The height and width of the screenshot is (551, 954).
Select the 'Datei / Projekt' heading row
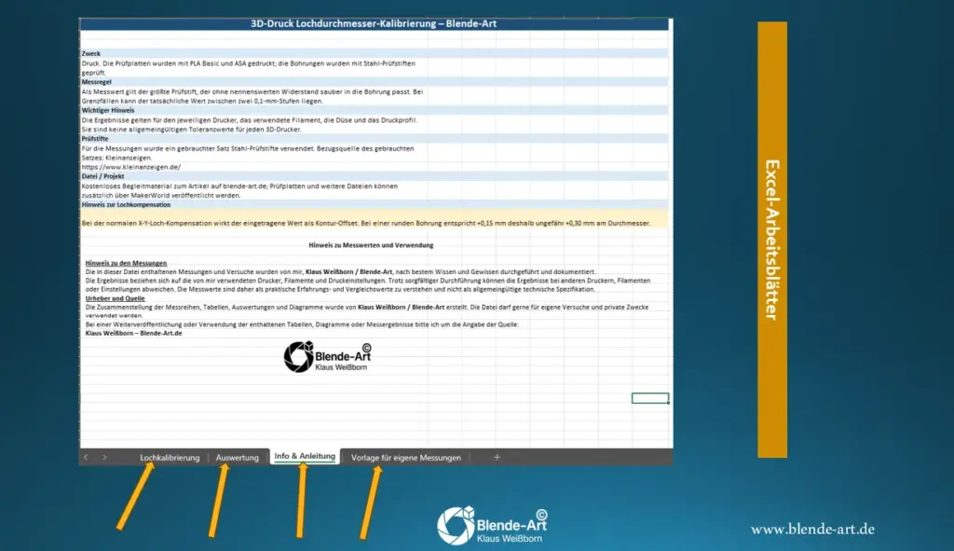point(375,176)
